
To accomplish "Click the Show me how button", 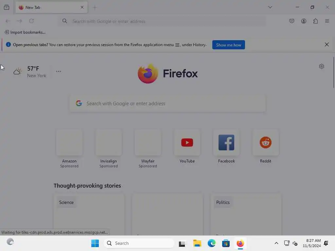I will pyautogui.click(x=228, y=45).
